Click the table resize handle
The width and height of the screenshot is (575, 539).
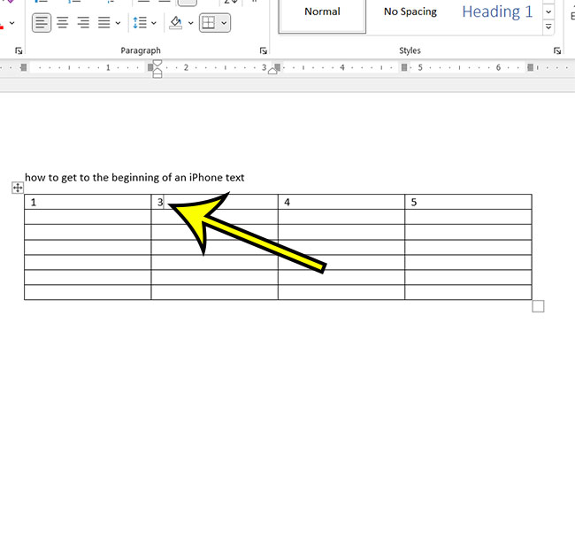(x=538, y=306)
